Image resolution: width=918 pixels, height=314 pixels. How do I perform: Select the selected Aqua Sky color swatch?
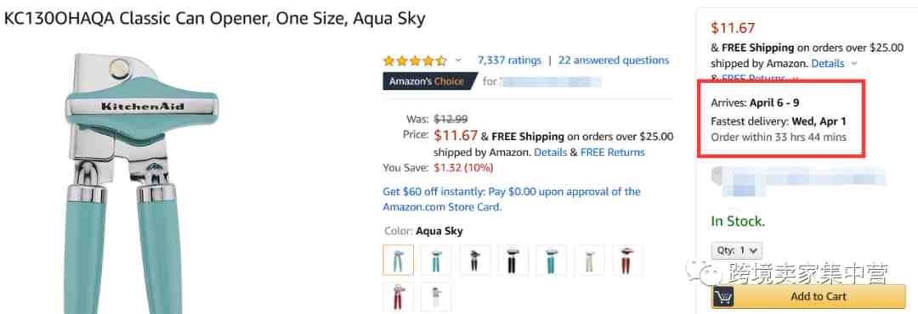pyautogui.click(x=398, y=260)
